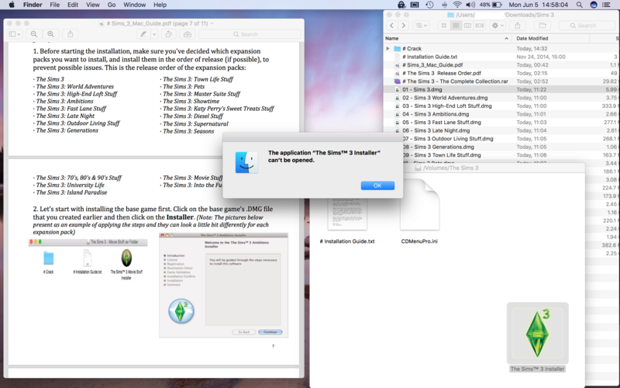
Task: Select 01 - Sims 3.dmg row
Action: [x=501, y=89]
